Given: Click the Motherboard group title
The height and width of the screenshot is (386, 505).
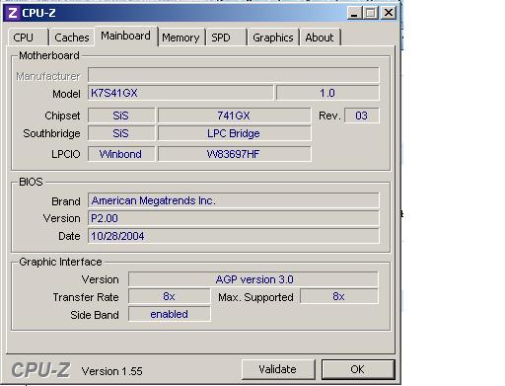Looking at the screenshot, I should click(x=49, y=55).
